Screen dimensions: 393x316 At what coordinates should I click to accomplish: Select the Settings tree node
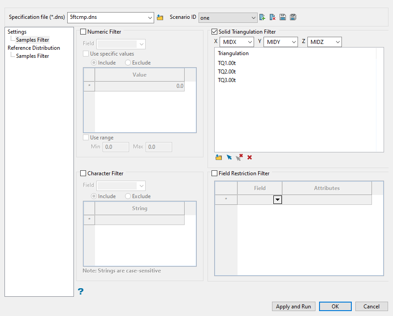pyautogui.click(x=17, y=32)
